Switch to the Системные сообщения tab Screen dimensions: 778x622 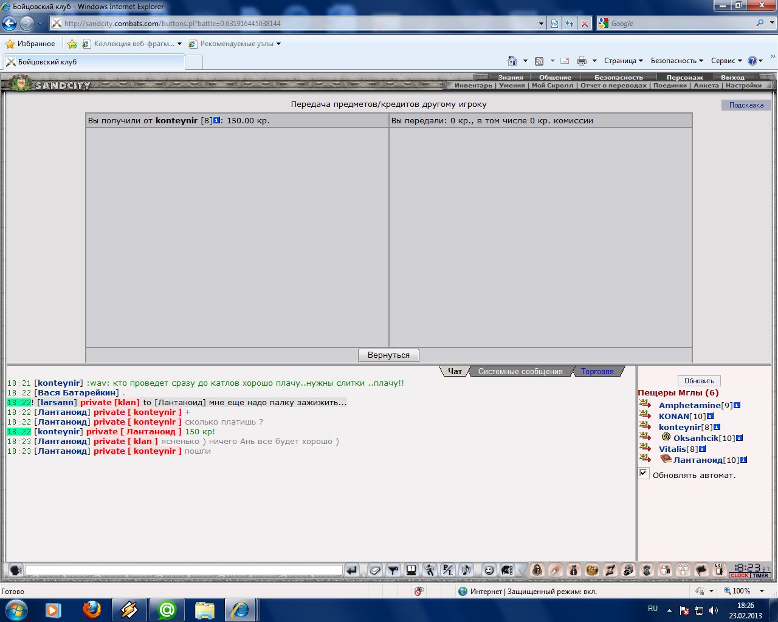520,371
